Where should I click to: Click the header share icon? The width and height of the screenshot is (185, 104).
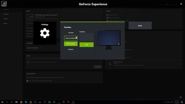coord(157,5)
